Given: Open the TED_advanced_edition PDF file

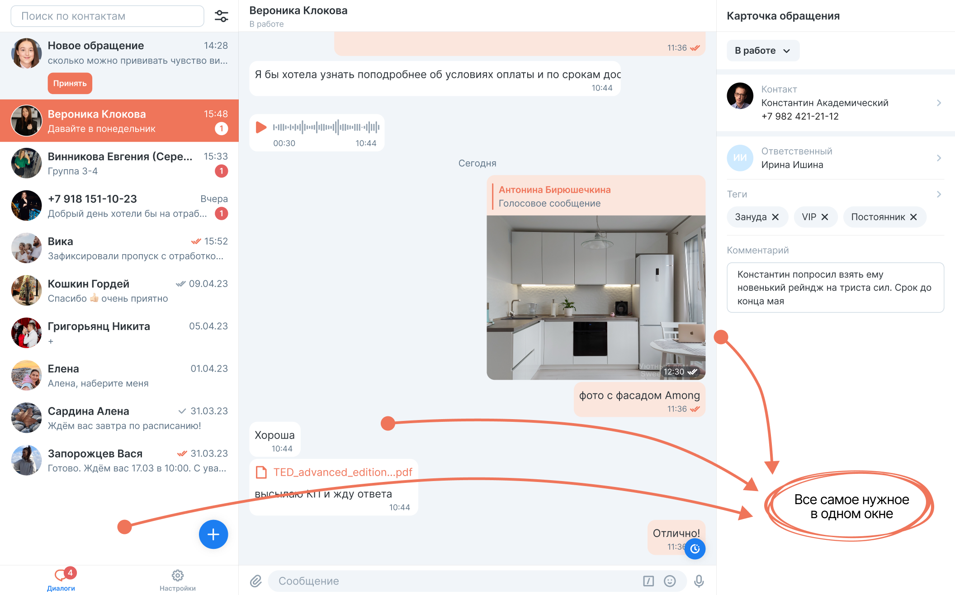Looking at the screenshot, I should [342, 472].
